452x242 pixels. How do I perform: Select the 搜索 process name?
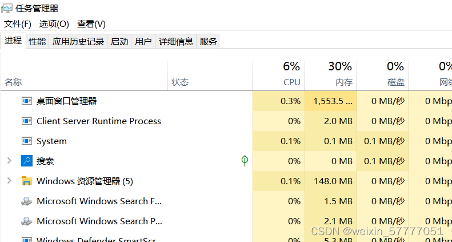click(x=45, y=161)
